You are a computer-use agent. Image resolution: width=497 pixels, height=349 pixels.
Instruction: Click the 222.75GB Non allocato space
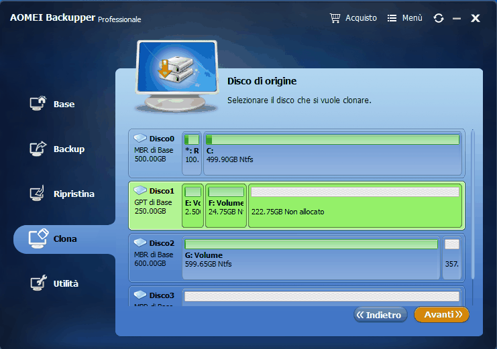pos(355,206)
